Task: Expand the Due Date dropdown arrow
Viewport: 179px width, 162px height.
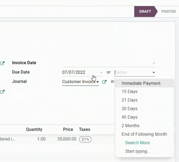Action: (x=101, y=72)
